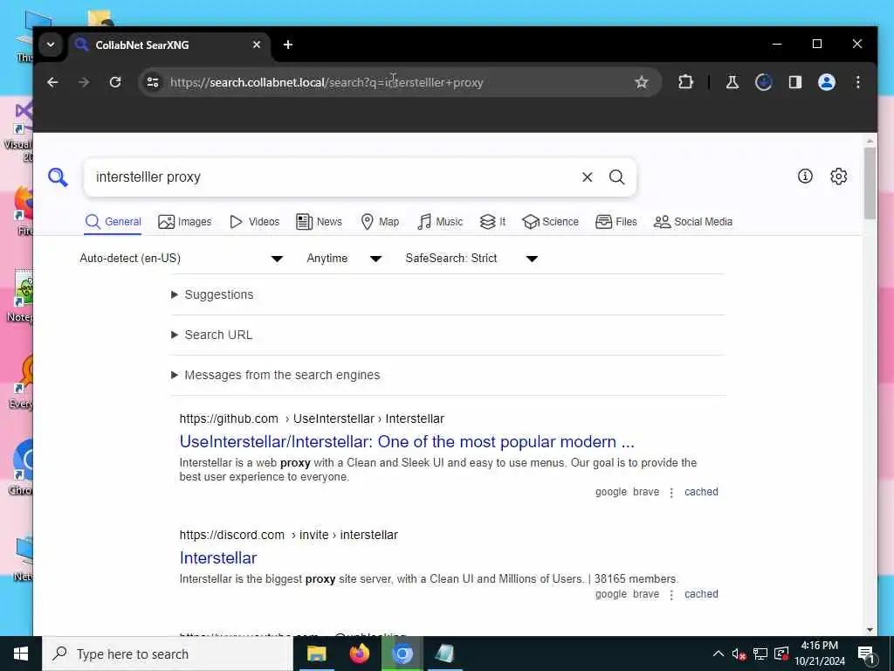Submit search with magnifier button
Viewport: 894px width, 671px height.
(x=617, y=176)
